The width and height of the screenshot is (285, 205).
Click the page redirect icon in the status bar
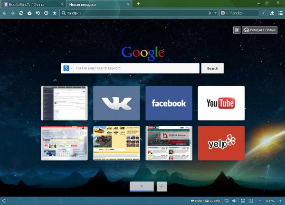tap(226, 201)
